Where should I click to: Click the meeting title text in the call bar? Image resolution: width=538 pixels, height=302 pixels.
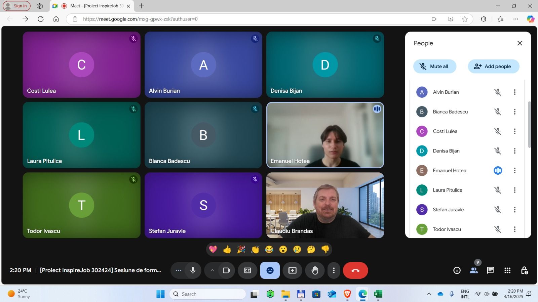coord(101,270)
